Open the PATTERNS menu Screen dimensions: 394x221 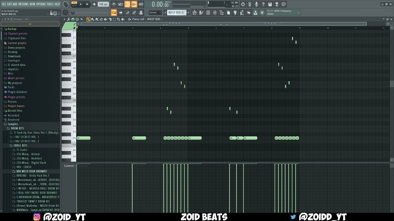(x=23, y=4)
